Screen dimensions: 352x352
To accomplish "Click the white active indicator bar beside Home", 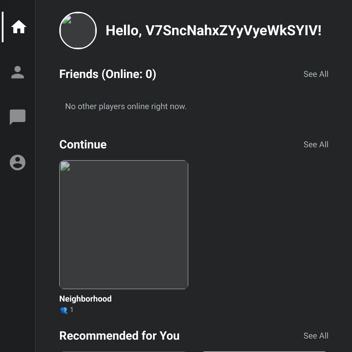I will (x=3, y=27).
